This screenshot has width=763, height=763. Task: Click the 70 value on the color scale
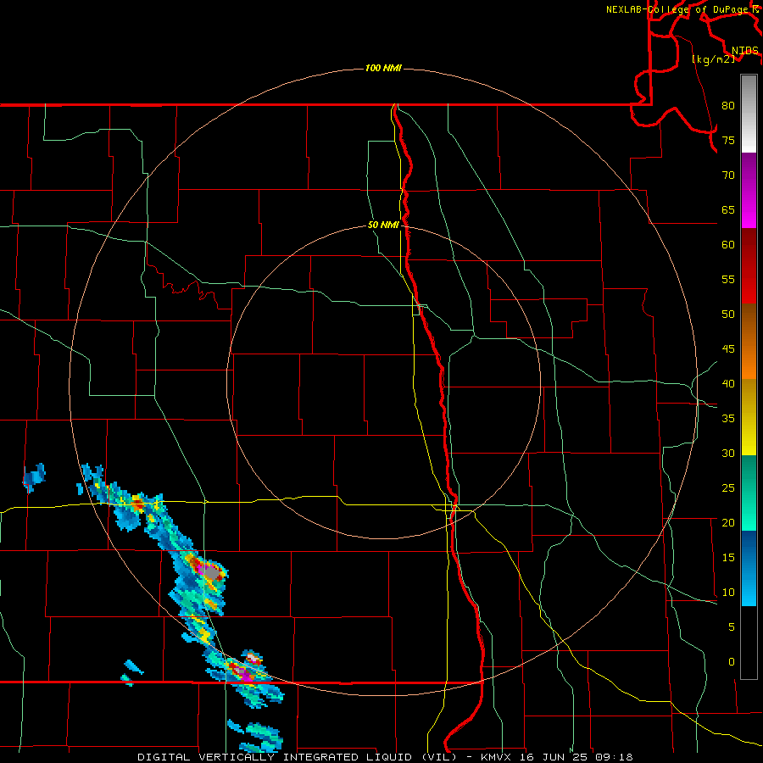tap(728, 175)
